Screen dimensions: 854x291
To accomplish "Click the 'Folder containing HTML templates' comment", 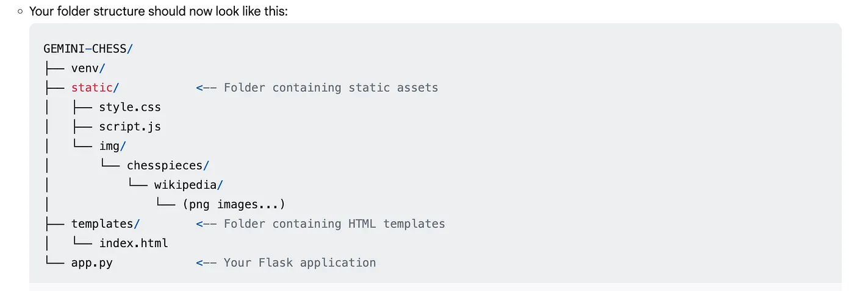I will (334, 224).
